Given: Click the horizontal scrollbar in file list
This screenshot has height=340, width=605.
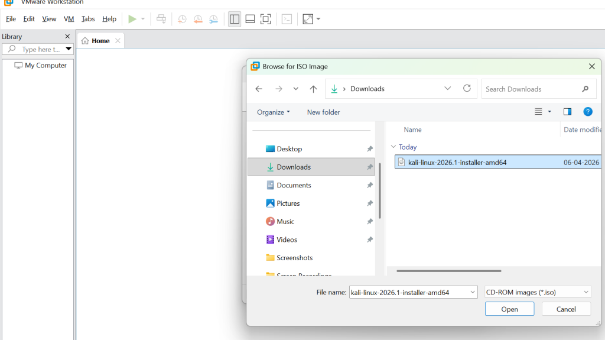Looking at the screenshot, I should pos(449,271).
